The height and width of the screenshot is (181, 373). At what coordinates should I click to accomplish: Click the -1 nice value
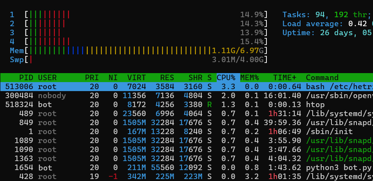pos(113,177)
